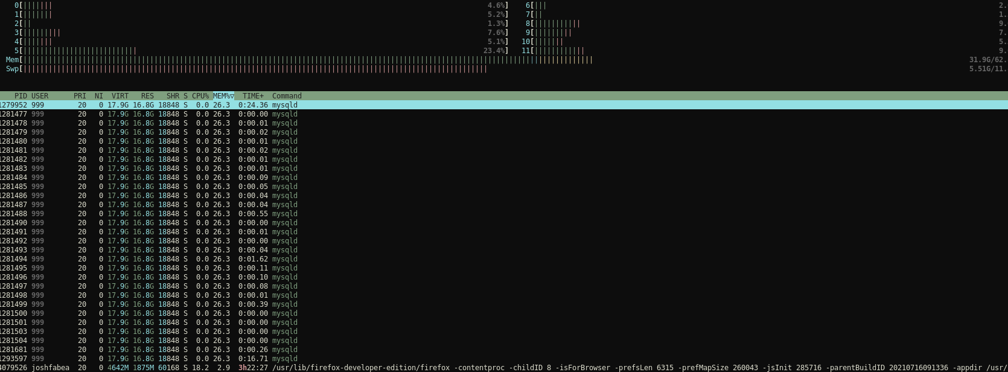Viewport: 1008px width, 372px height.
Task: Select mysqld thread with PID 1281490
Action: tap(504, 223)
